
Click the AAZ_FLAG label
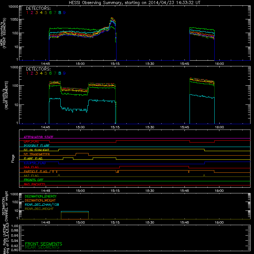click(x=31, y=176)
